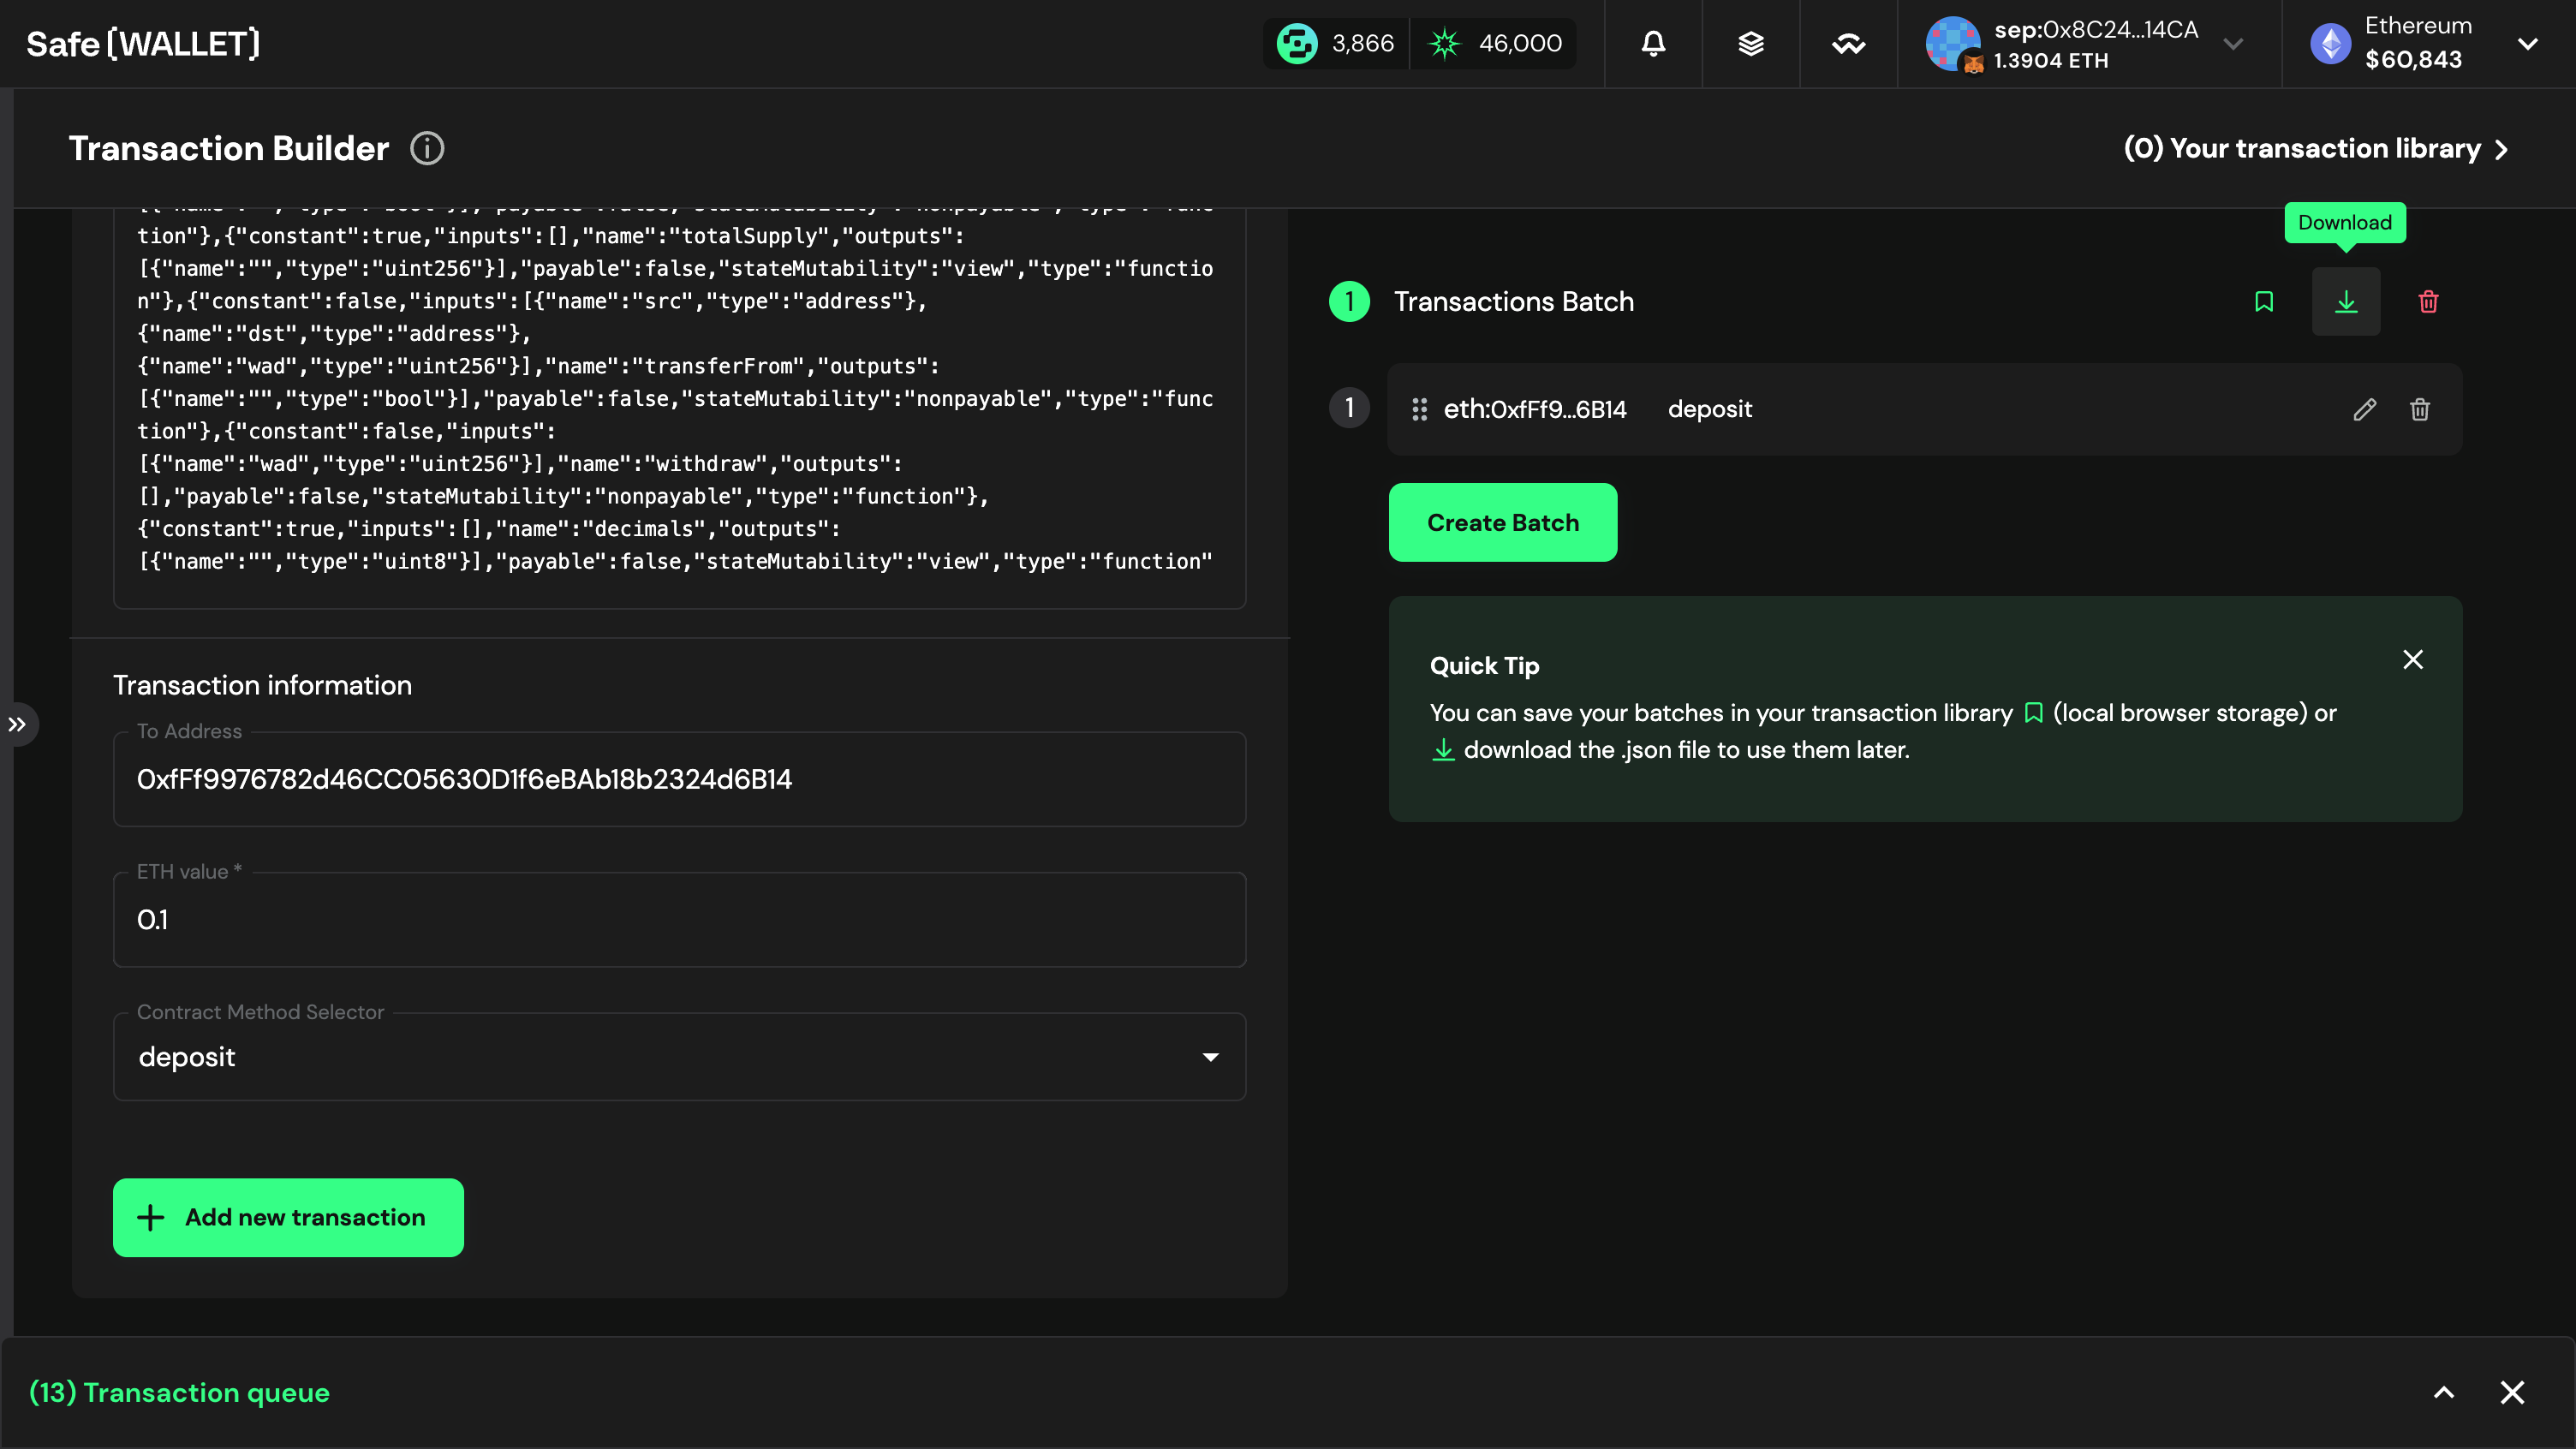Image resolution: width=2576 pixels, height=1449 pixels.
Task: Click bookmark icon inside Quick Tip text
Action: [x=2033, y=713]
